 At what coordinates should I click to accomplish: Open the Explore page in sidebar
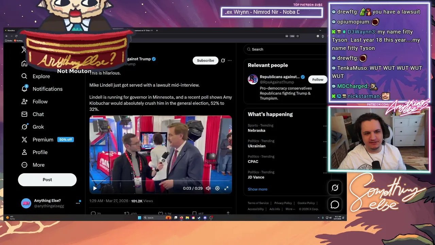[x=36, y=76]
